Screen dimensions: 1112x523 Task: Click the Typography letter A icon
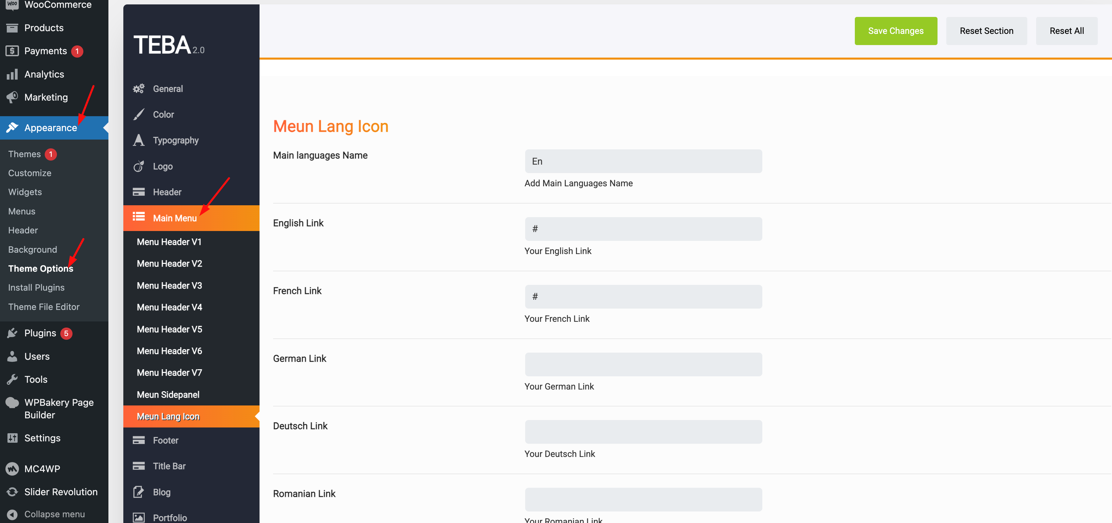[139, 140]
